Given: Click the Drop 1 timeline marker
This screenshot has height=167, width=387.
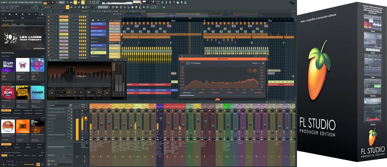Looking at the screenshot, I should [174, 21].
